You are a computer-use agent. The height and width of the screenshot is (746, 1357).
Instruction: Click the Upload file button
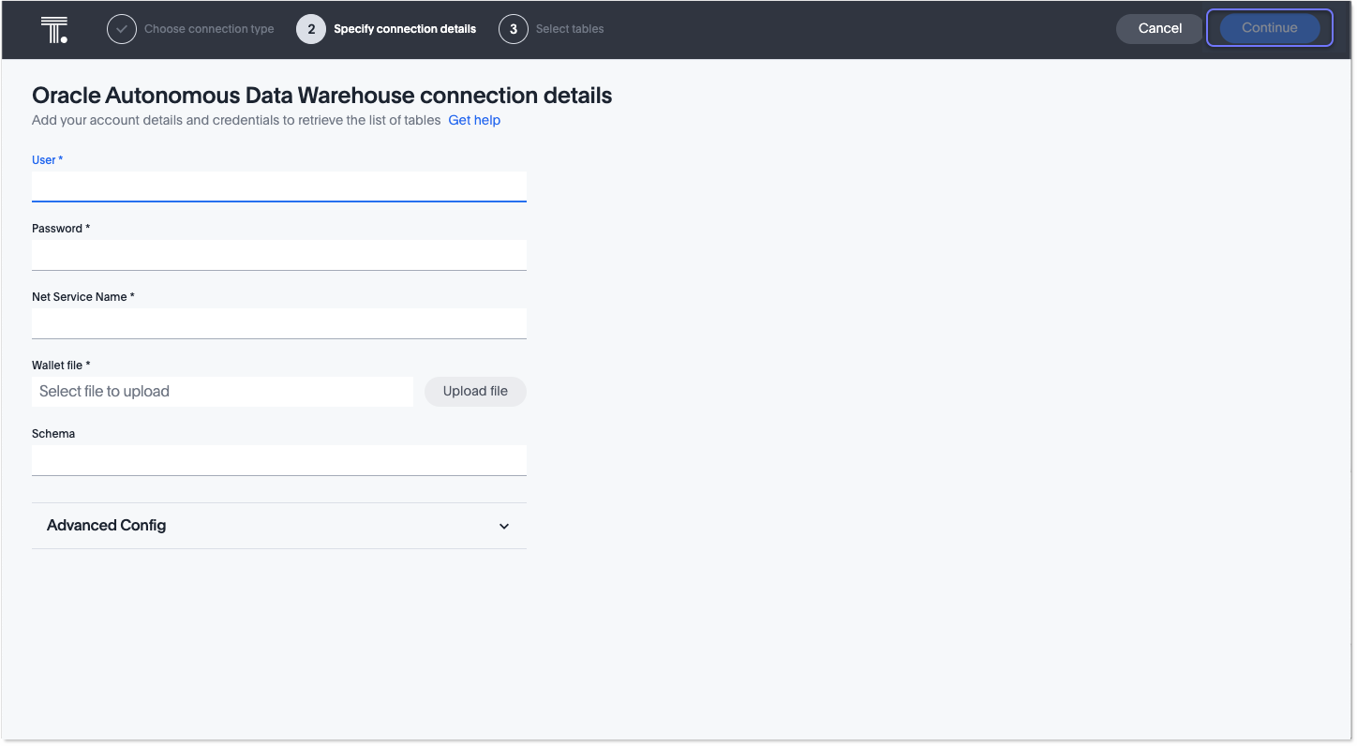(475, 392)
